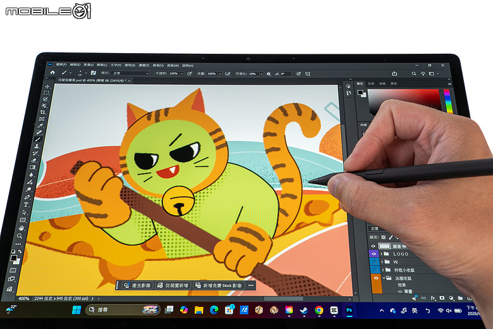
Task: Click the add layer mask icon
Action: 442,298
